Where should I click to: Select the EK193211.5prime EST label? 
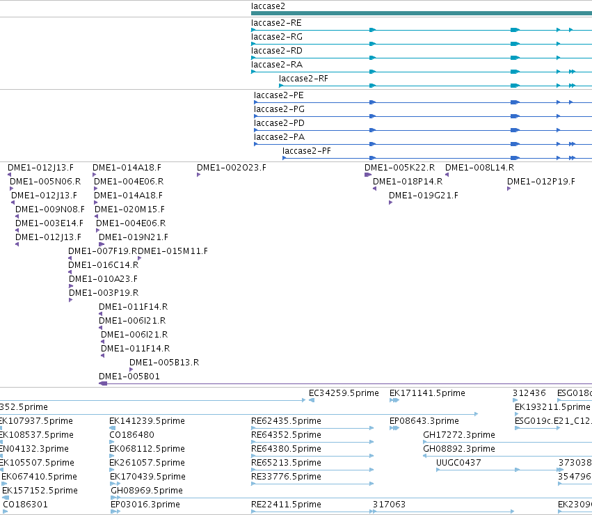pos(552,408)
